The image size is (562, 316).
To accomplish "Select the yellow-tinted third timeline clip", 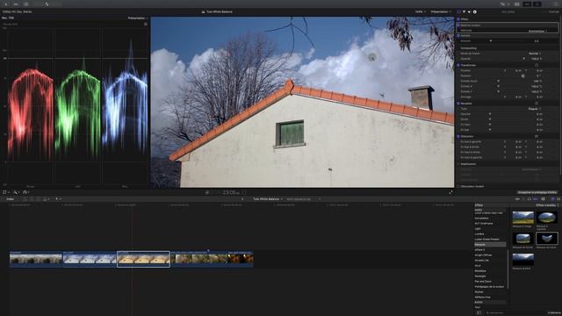I will [143, 259].
